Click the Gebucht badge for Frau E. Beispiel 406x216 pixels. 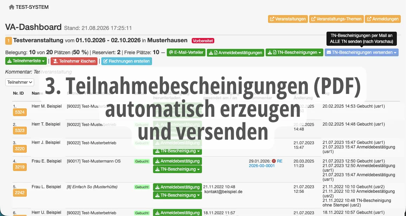142,161
